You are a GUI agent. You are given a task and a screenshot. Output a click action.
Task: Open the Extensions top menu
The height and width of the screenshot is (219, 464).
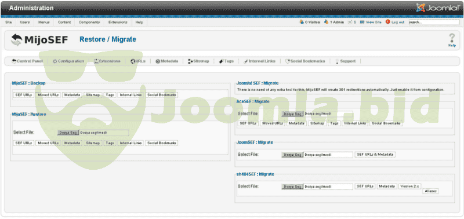pyautogui.click(x=118, y=22)
